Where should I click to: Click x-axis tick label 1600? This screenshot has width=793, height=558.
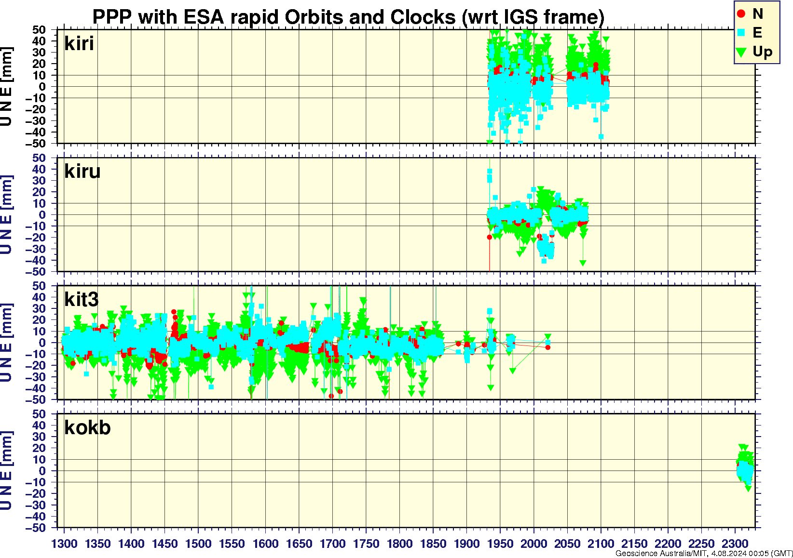click(266, 544)
